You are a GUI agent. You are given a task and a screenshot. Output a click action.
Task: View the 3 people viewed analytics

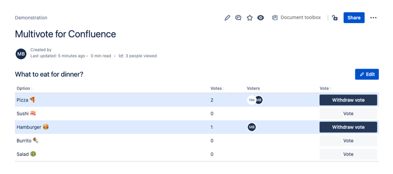[138, 56]
